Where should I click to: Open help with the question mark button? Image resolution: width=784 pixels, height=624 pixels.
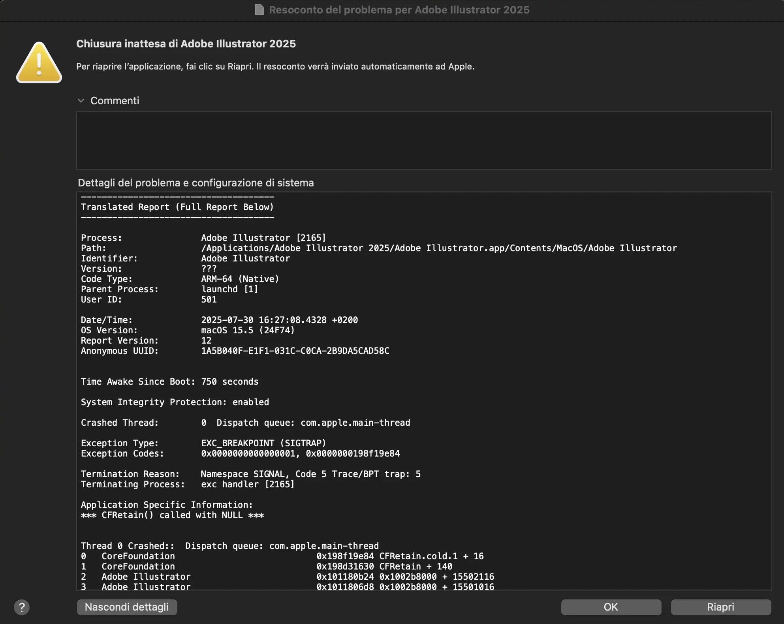pos(22,607)
